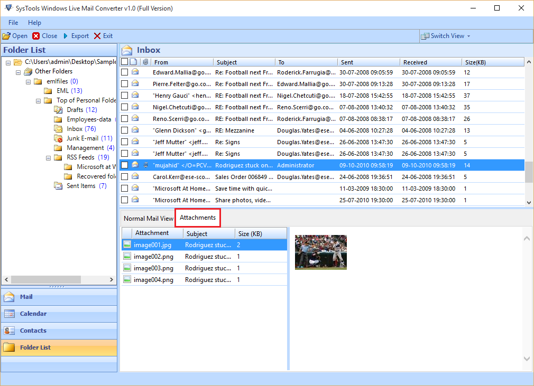Viewport: 534px width, 386px height.
Task: Sort emails by Subject column in Inbox
Action: [x=244, y=62]
